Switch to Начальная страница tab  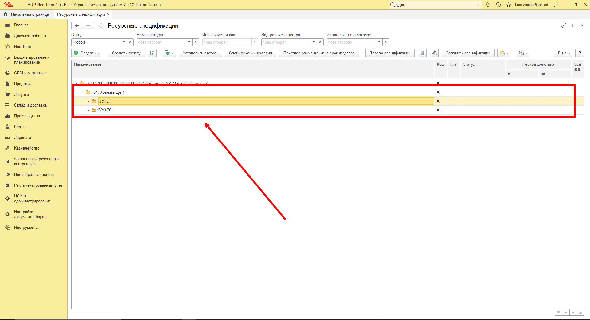click(x=26, y=14)
